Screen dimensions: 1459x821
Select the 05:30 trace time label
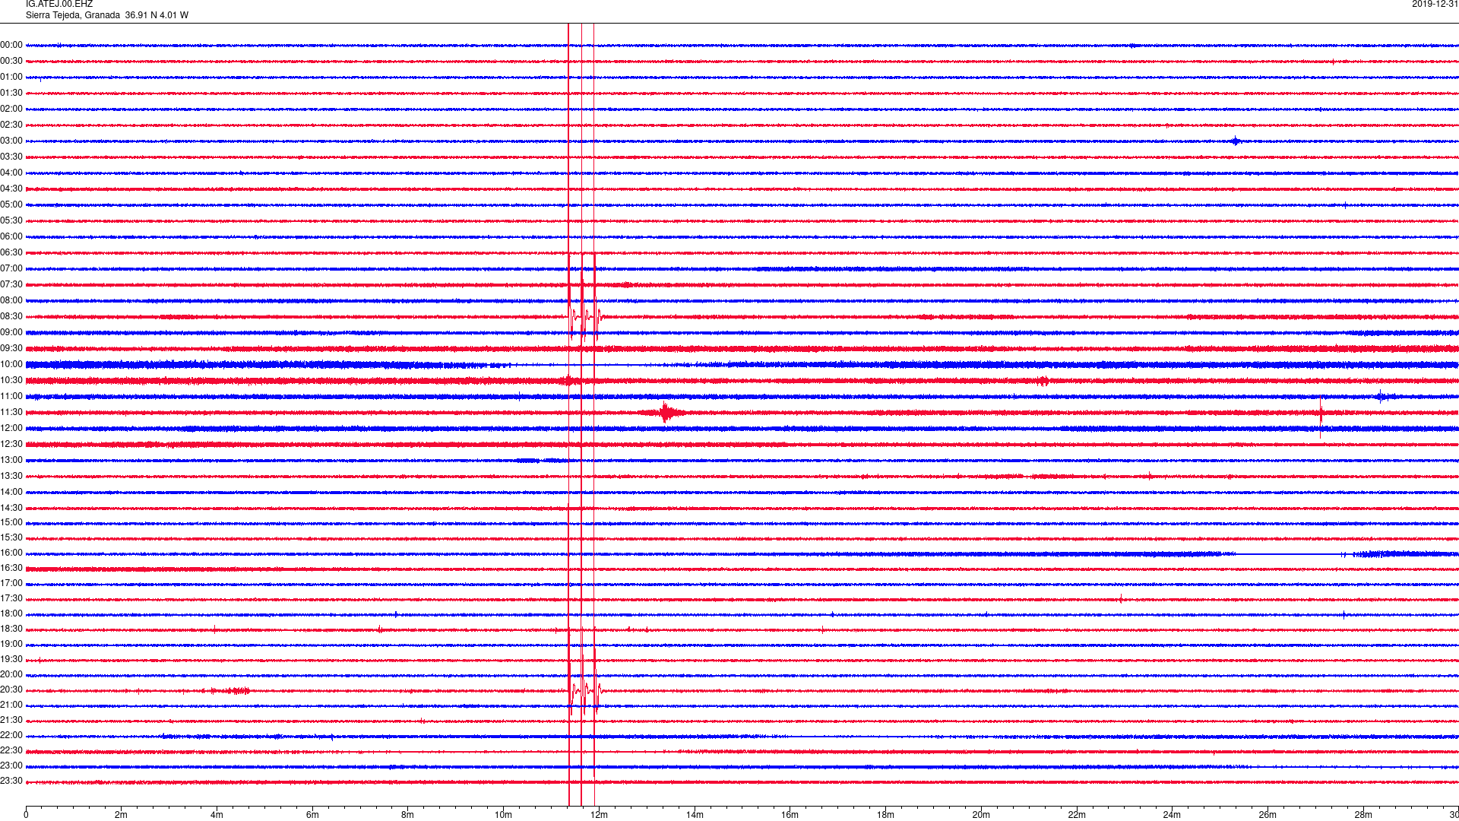pos(11,221)
